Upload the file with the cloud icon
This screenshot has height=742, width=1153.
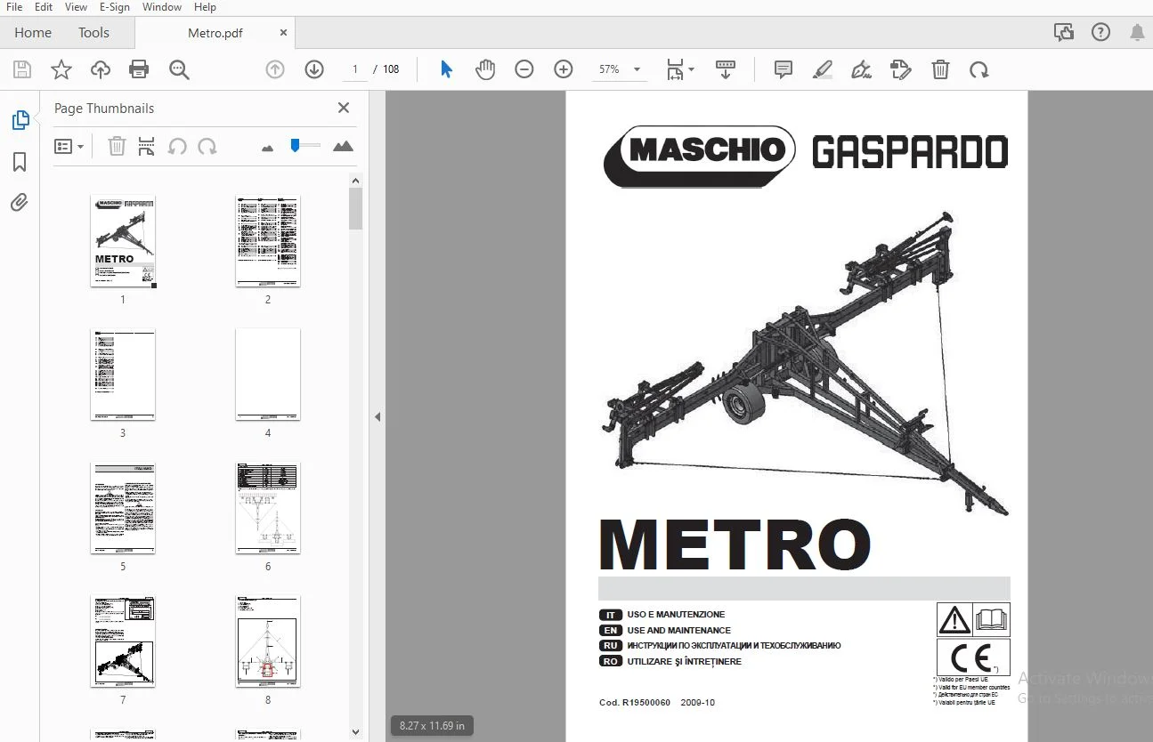pyautogui.click(x=101, y=69)
